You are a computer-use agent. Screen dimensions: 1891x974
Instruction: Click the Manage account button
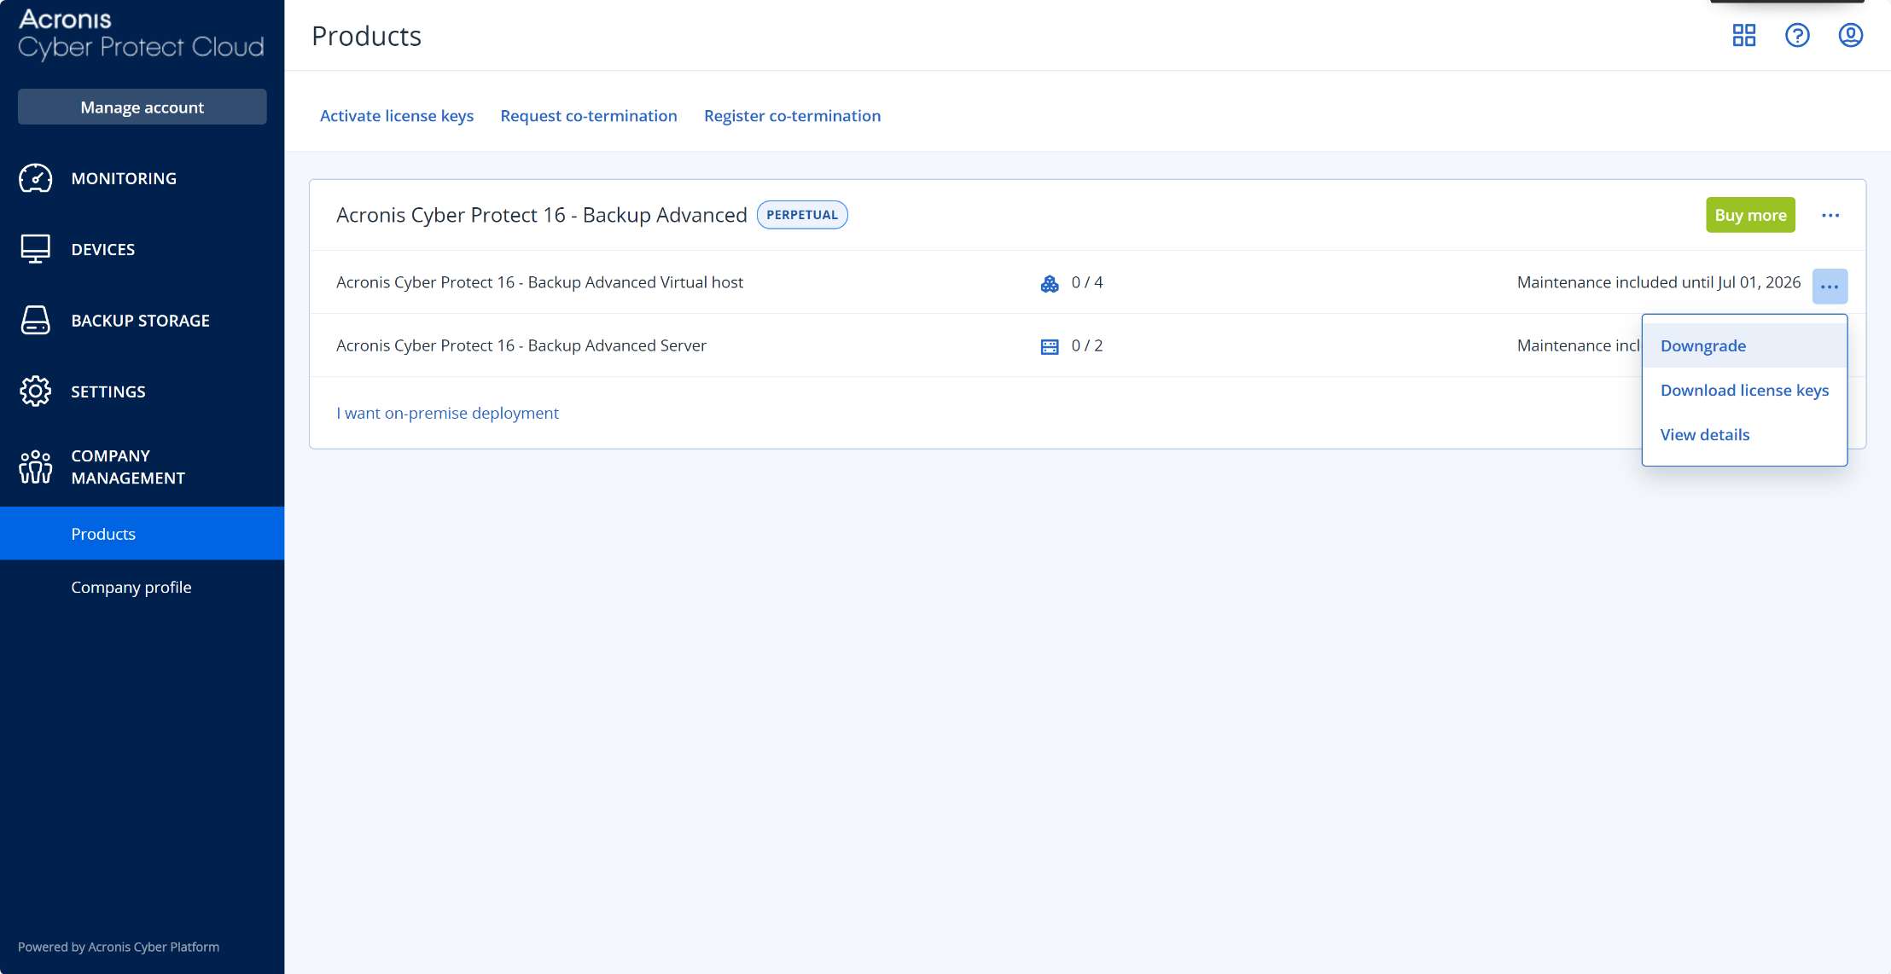point(142,107)
